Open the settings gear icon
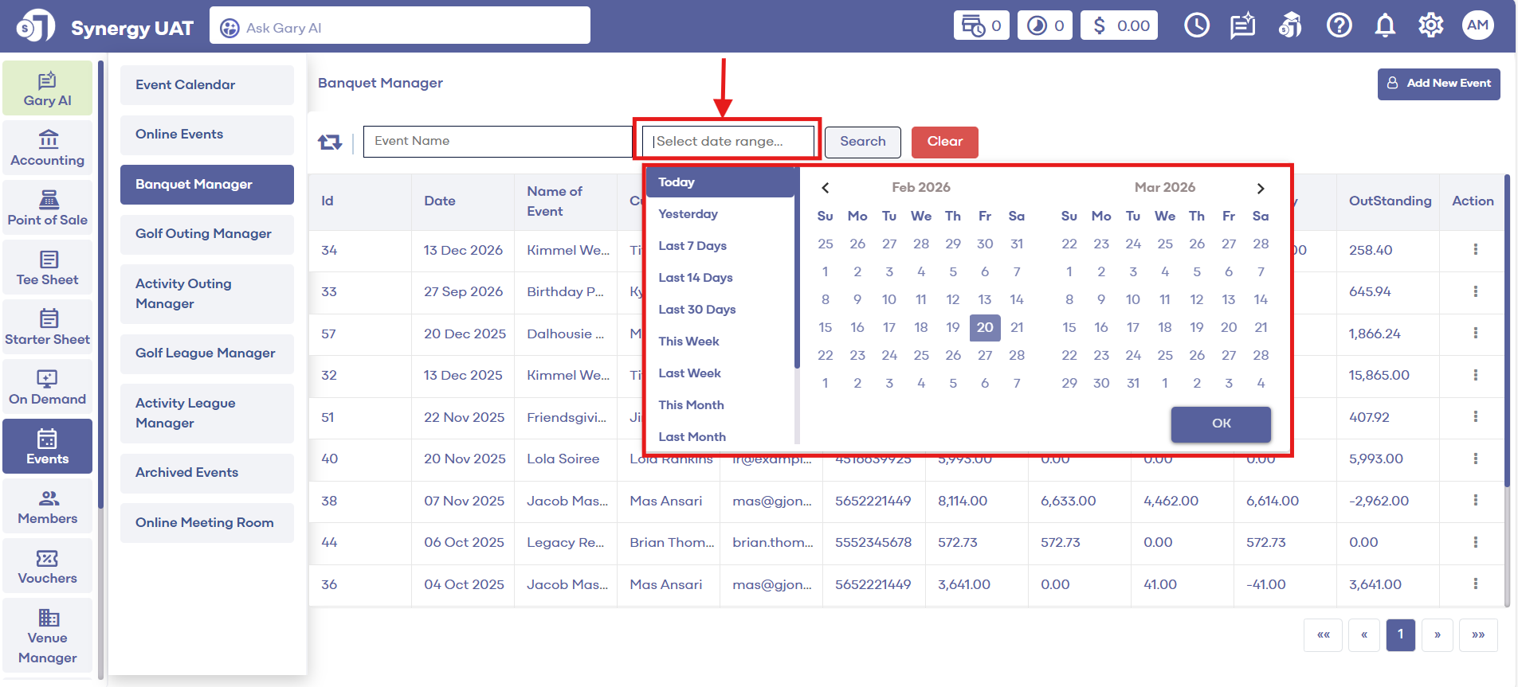This screenshot has height=687, width=1518. click(x=1430, y=26)
